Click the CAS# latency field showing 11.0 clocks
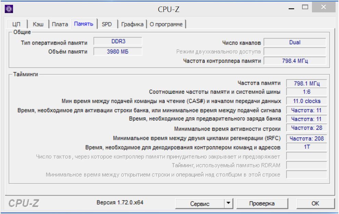This screenshot has height=214, width=339. 306,100
